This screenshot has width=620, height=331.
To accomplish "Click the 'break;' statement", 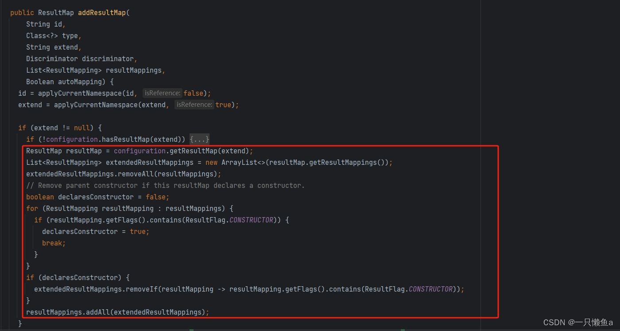I will [54, 243].
